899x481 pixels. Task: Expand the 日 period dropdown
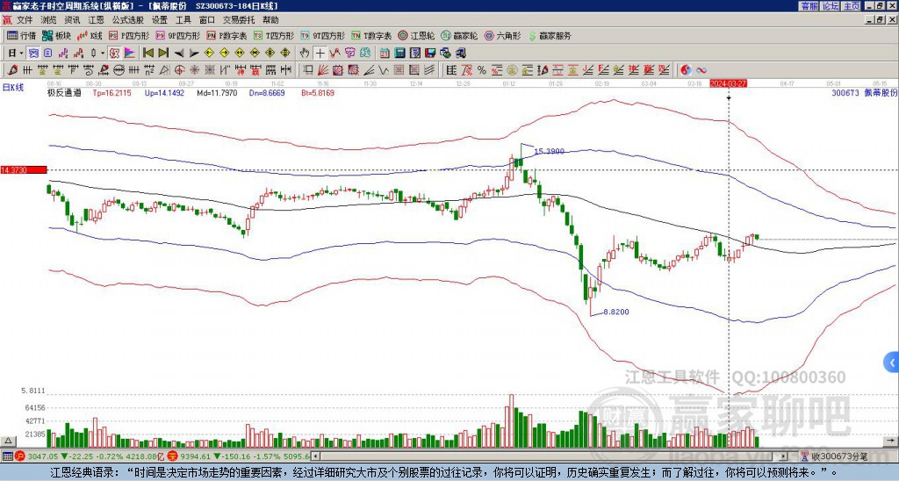pos(21,54)
